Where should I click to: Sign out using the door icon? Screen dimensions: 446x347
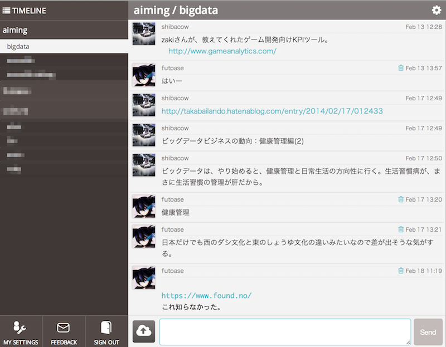click(106, 333)
